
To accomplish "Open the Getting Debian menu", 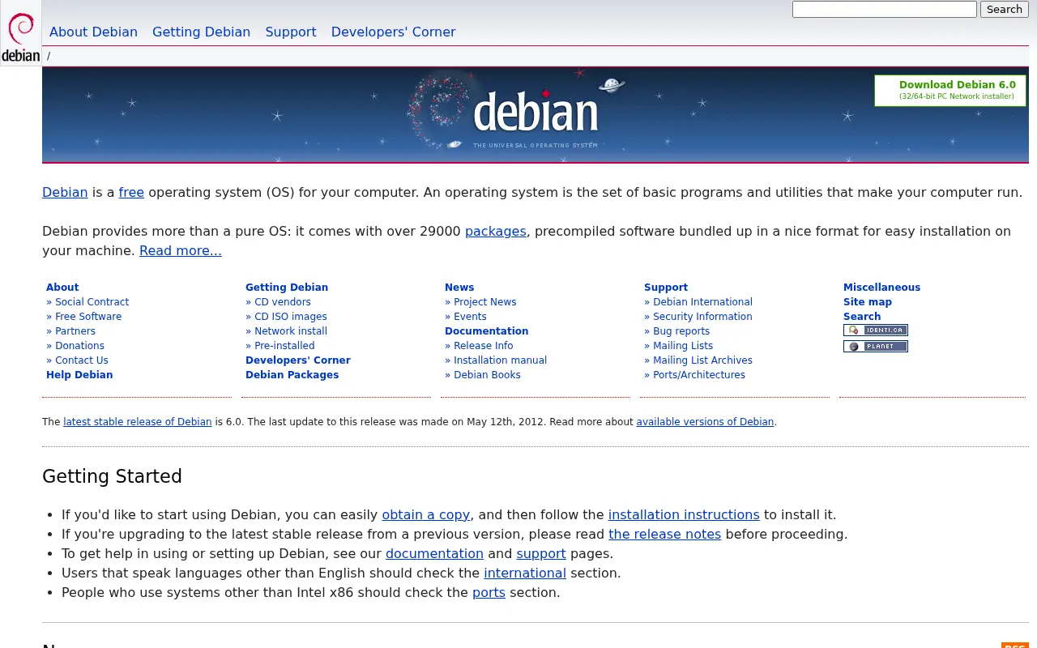I will (201, 32).
